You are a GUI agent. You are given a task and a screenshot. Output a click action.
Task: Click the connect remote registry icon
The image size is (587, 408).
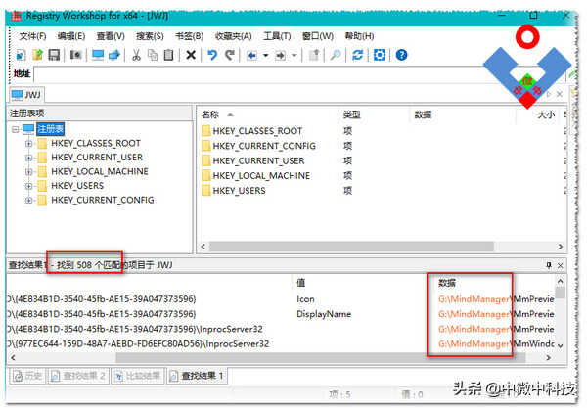(x=114, y=55)
